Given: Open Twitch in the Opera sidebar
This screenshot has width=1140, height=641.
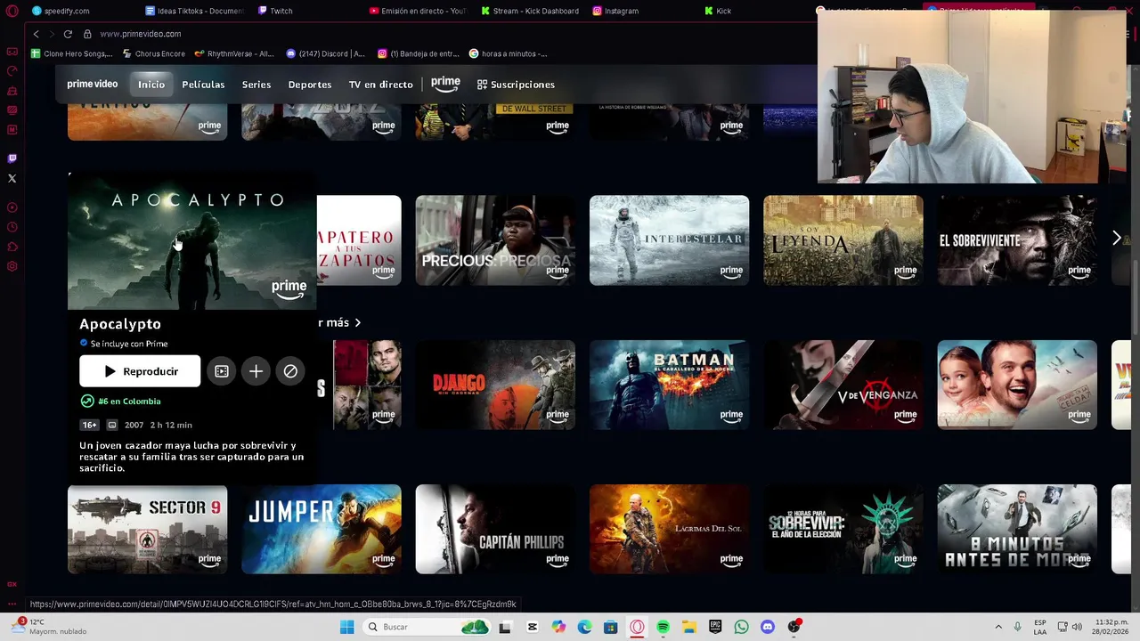Looking at the screenshot, I should (12, 158).
